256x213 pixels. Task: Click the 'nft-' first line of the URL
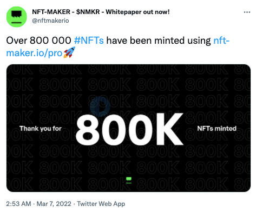point(221,41)
